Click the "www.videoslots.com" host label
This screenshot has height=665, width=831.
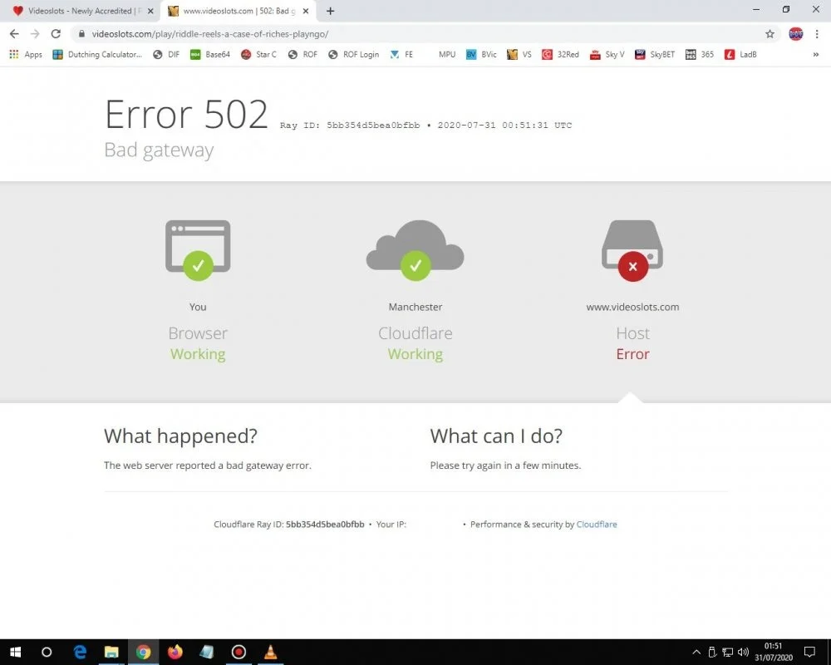pos(632,307)
